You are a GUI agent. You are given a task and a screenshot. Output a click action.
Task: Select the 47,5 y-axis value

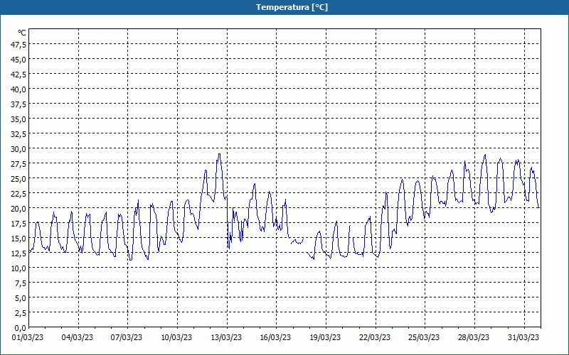coord(19,45)
